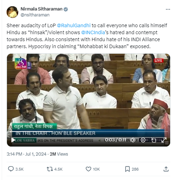Open the share upload icon
Viewport: 175px width, 180px height.
pos(166,169)
